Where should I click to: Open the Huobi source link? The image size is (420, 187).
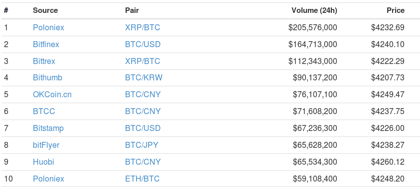coord(43,162)
